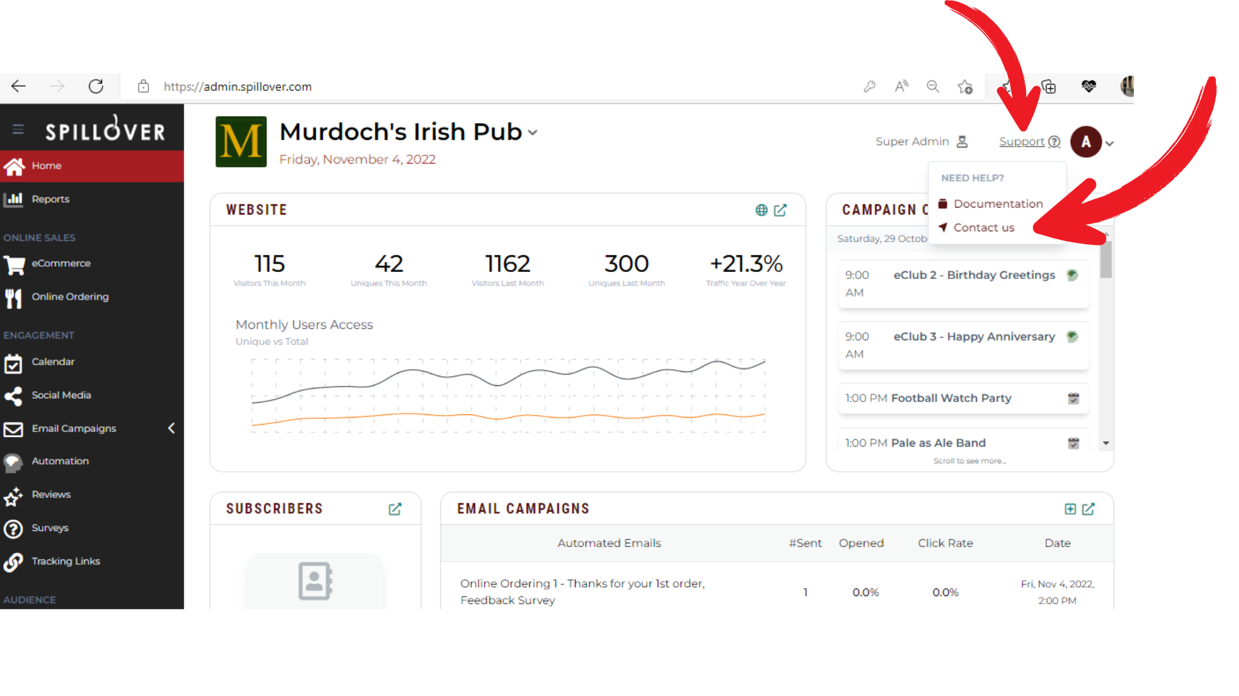This screenshot has height=696, width=1239.
Task: Click icon beside eClub 3 Happy Anniversary
Action: pyautogui.click(x=1073, y=336)
